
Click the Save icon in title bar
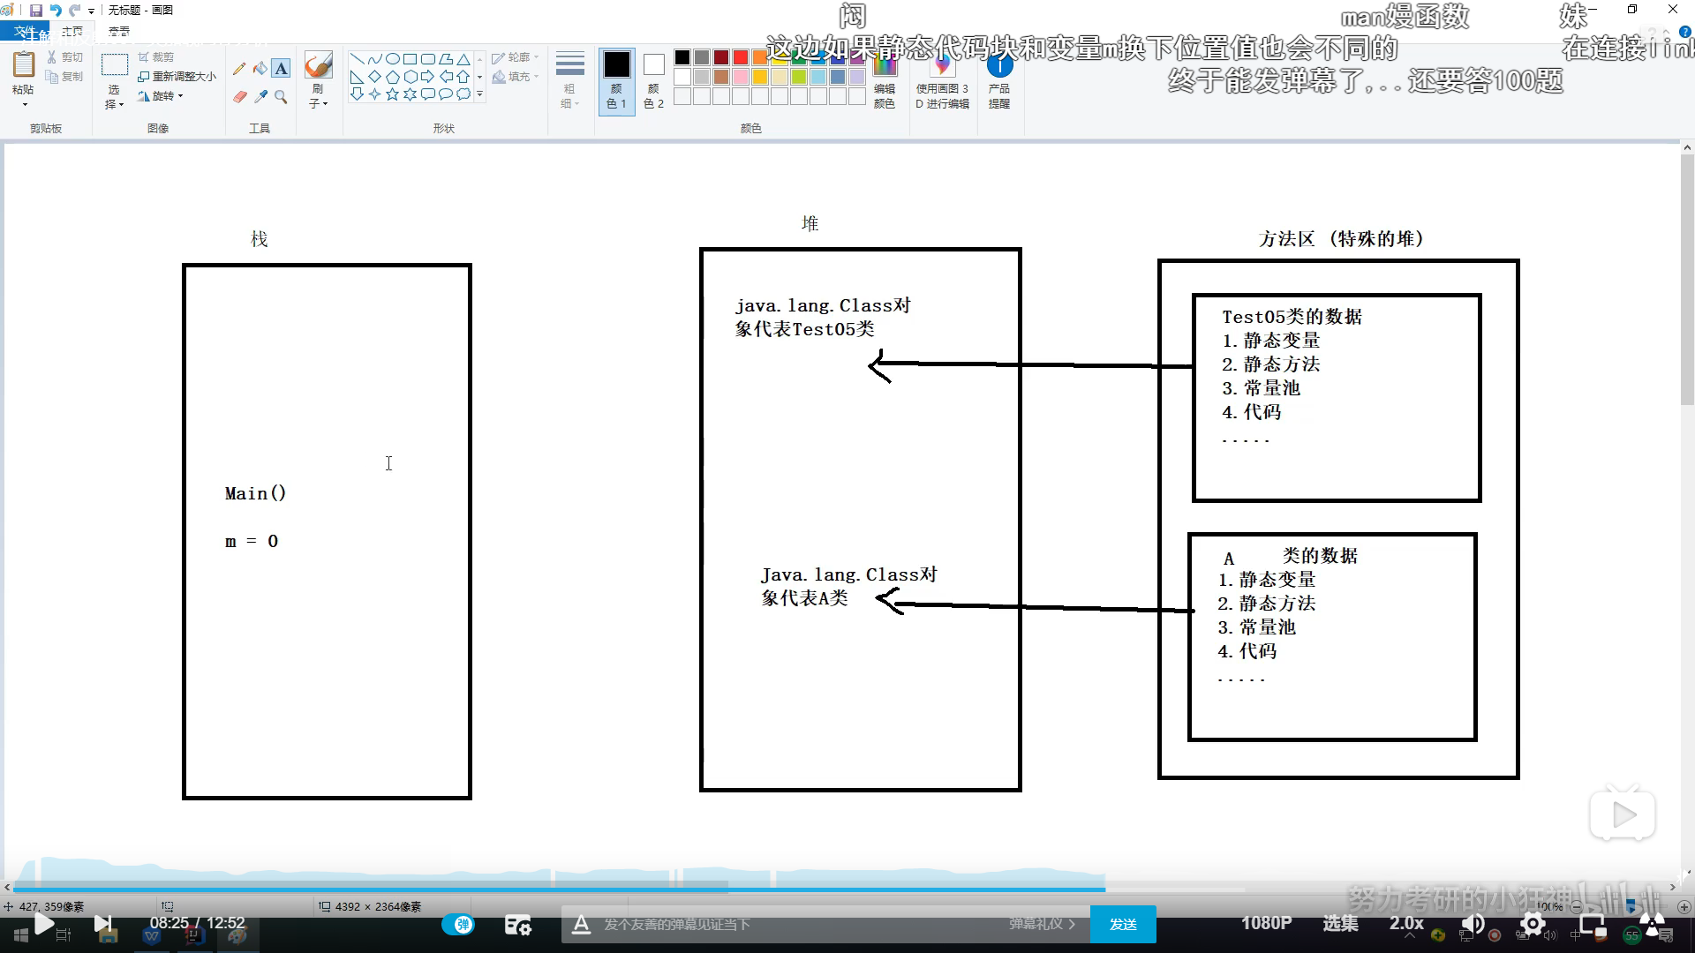[x=36, y=11]
